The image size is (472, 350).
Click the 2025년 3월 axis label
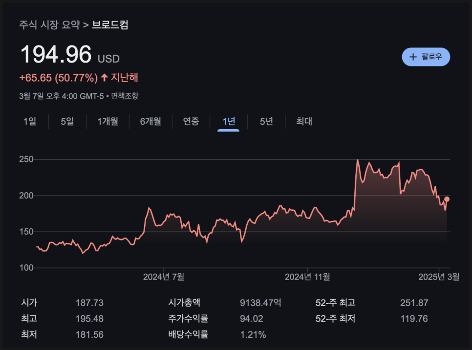[439, 277]
